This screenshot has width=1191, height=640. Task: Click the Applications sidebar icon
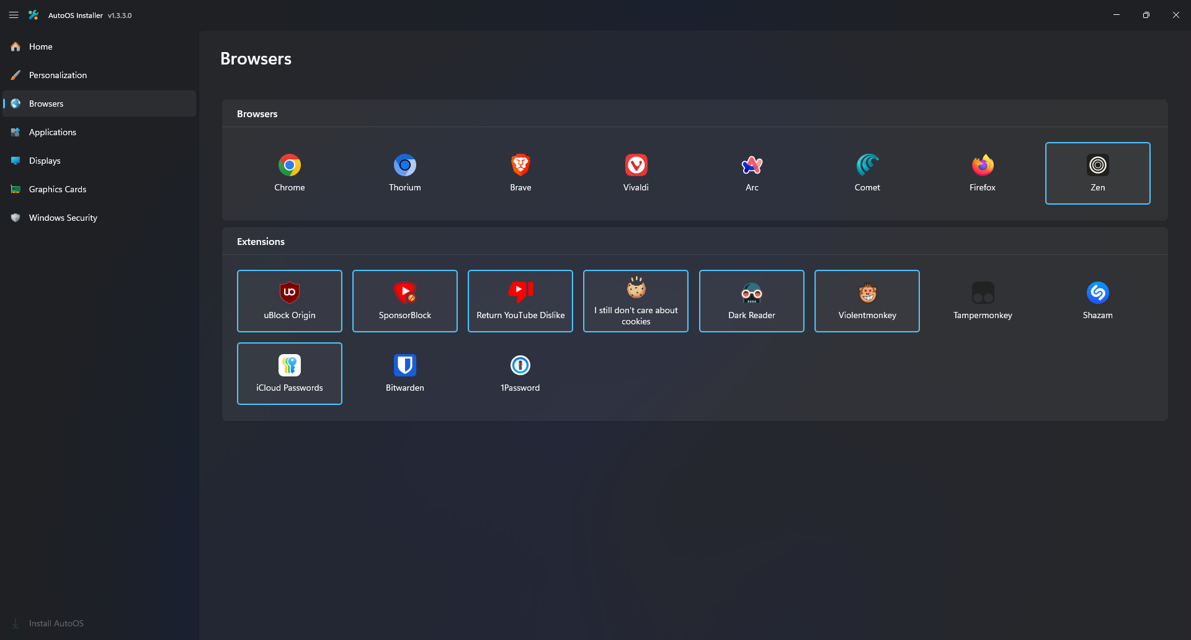click(16, 132)
